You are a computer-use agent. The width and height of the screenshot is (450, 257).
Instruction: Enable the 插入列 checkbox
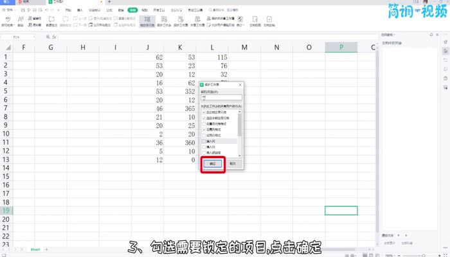pos(204,141)
